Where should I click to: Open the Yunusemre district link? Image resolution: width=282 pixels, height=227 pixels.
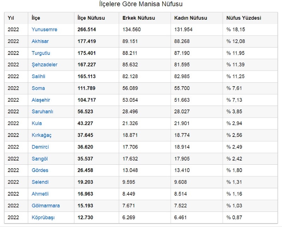pos(44,30)
